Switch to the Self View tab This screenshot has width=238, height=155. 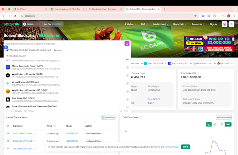click(x=30, y=9)
